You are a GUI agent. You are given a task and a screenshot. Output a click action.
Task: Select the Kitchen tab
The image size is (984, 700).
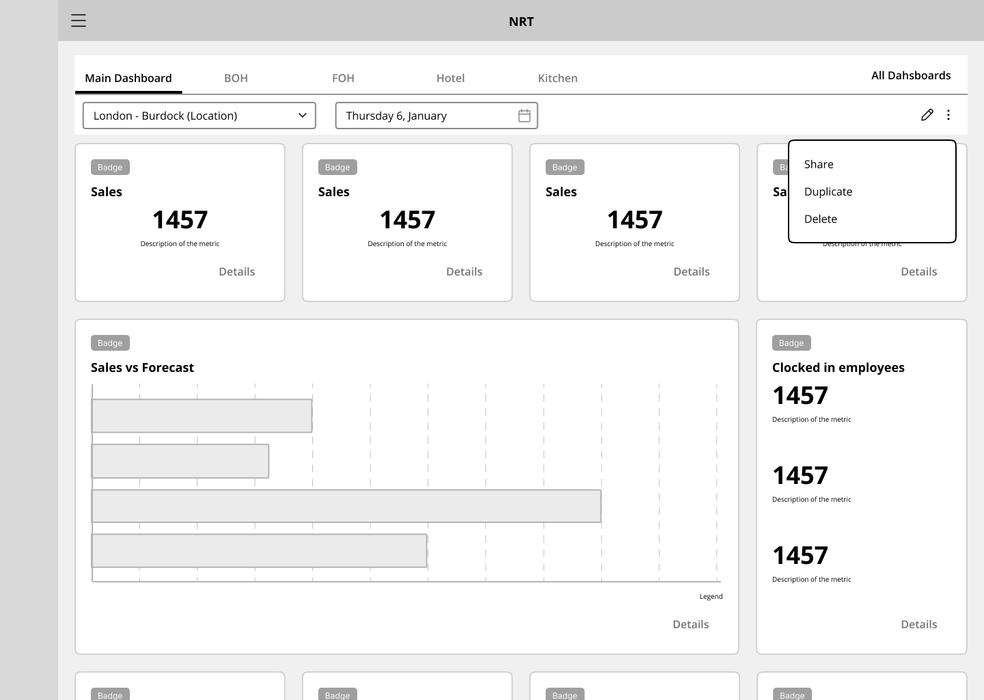point(558,78)
